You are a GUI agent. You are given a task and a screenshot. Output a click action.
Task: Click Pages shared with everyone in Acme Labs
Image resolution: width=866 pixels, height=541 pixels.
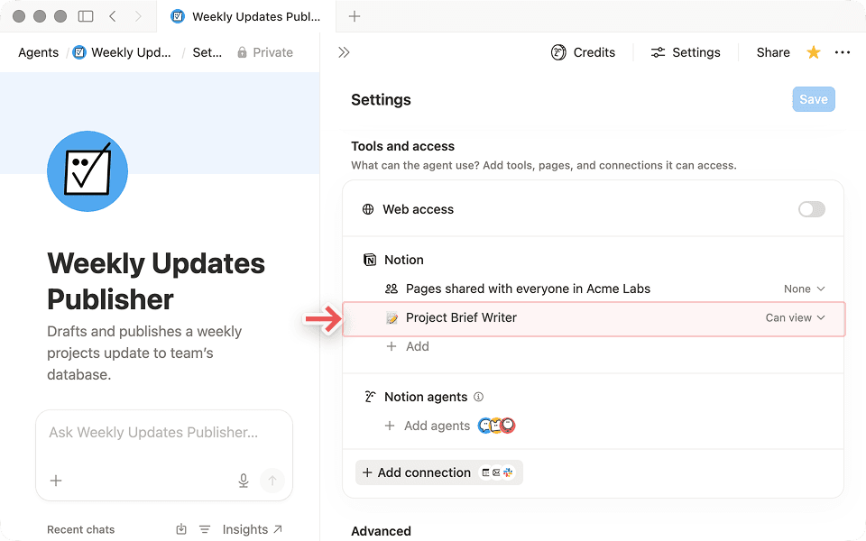tap(528, 289)
